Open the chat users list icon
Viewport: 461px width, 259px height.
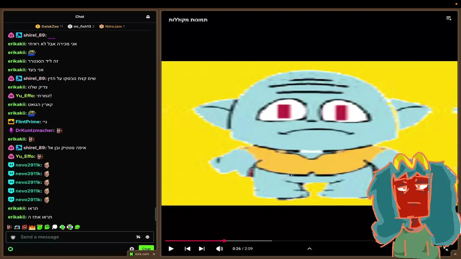[148, 17]
